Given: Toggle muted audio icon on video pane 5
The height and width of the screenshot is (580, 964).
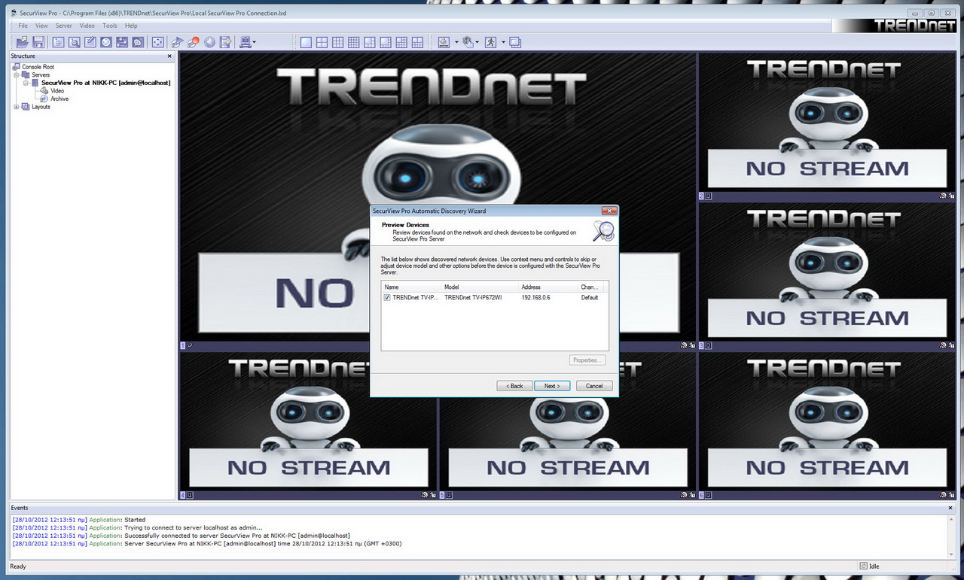Looking at the screenshot, I should click(684, 495).
